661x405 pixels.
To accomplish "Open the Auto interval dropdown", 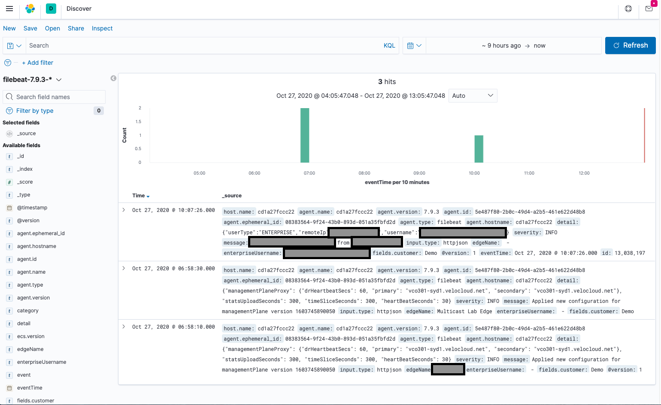I will tap(473, 96).
